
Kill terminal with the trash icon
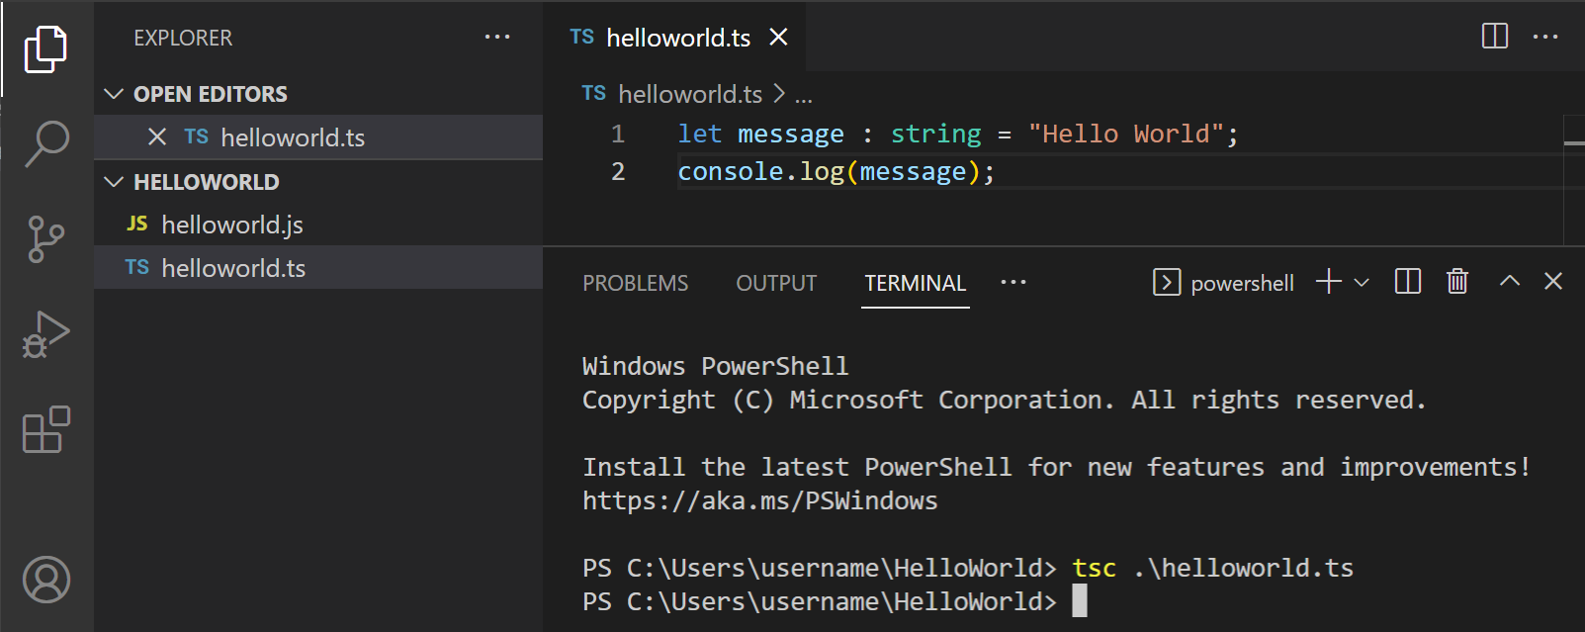[x=1456, y=282]
